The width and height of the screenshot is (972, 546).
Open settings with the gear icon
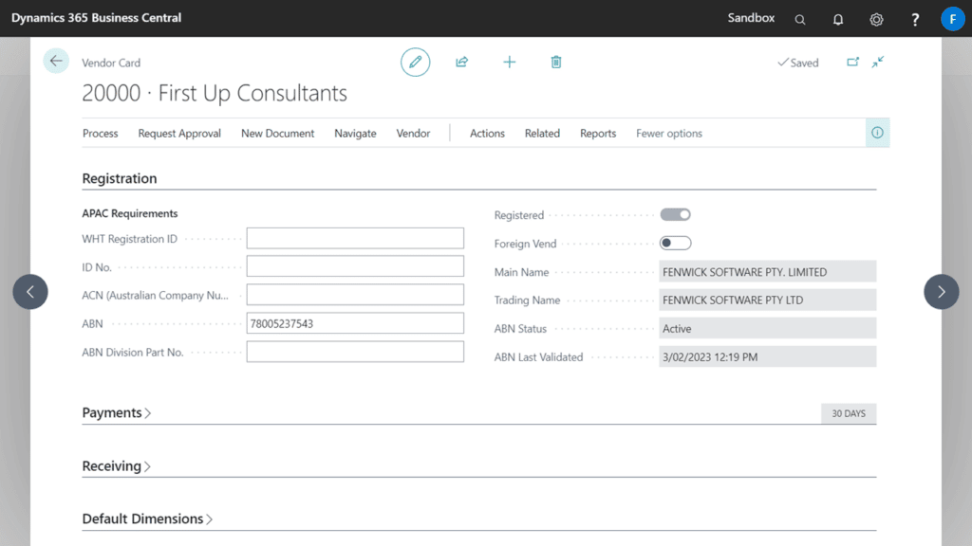tap(875, 18)
